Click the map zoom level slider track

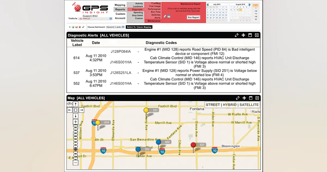point(76,142)
